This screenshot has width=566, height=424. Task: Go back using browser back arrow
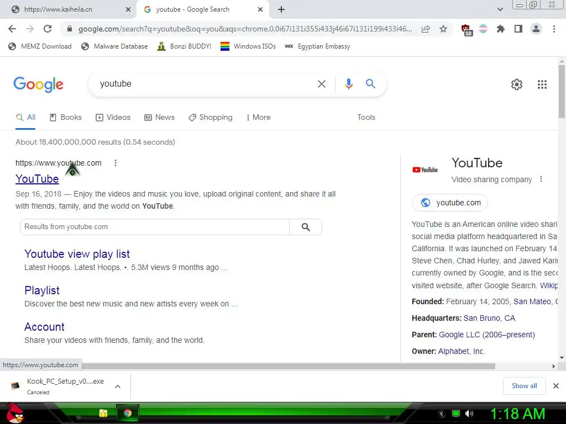tap(12, 29)
